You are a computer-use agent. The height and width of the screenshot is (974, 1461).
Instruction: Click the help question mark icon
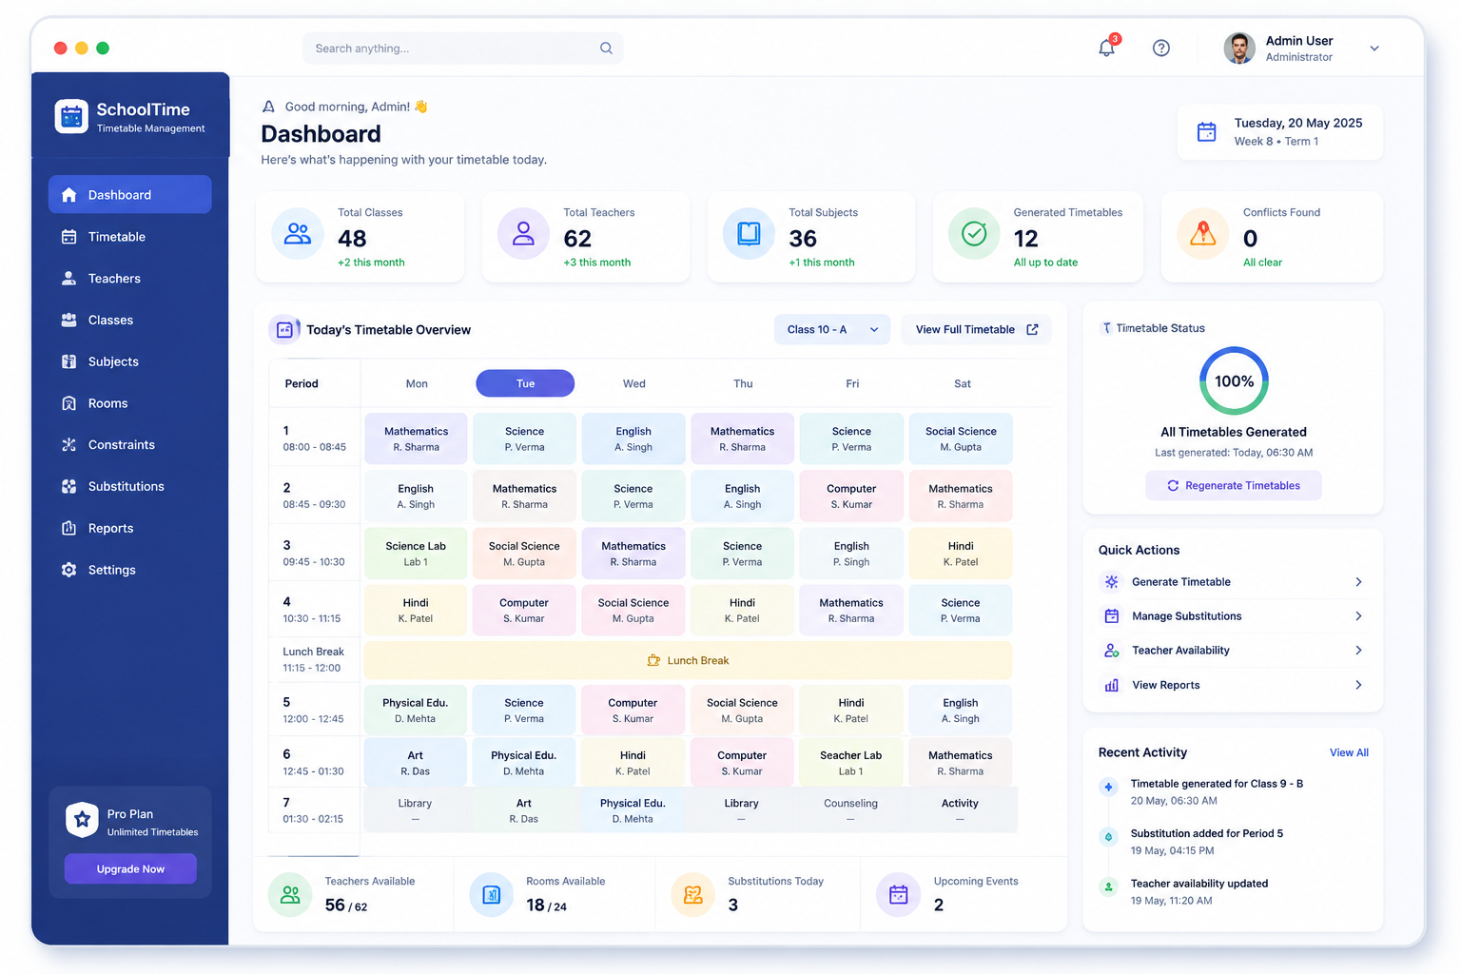1161,48
